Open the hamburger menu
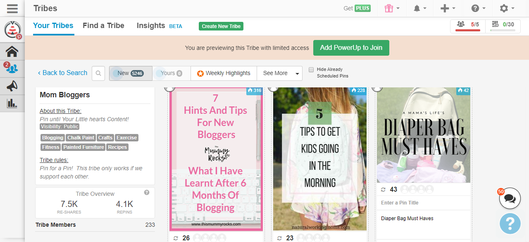 12,8
